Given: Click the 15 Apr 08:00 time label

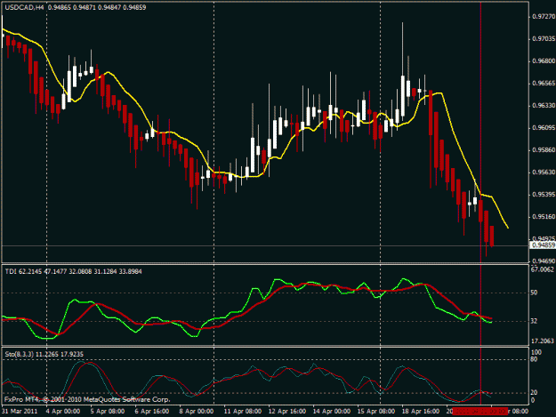Looking at the screenshot, I should pos(376,412).
